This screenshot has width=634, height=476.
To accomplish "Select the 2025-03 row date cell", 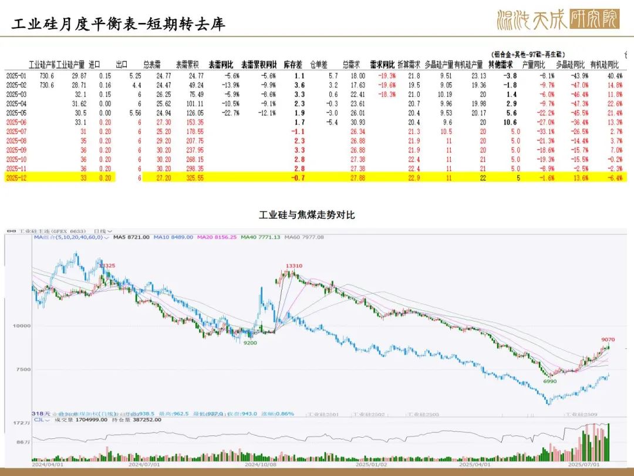I will pos(16,94).
